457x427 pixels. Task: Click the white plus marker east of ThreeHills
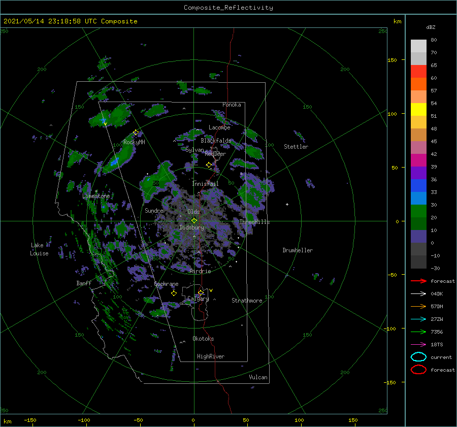287,204
